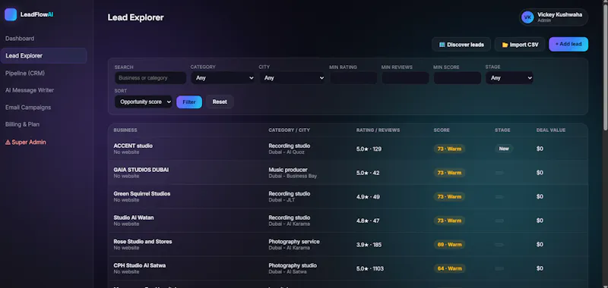The image size is (608, 288).
Task: Click the 73 · Warm score of ACCENT studio
Action: tap(449, 149)
